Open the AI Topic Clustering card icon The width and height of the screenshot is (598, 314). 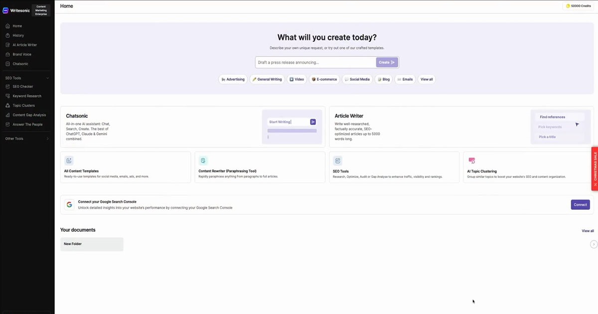pyautogui.click(x=471, y=160)
